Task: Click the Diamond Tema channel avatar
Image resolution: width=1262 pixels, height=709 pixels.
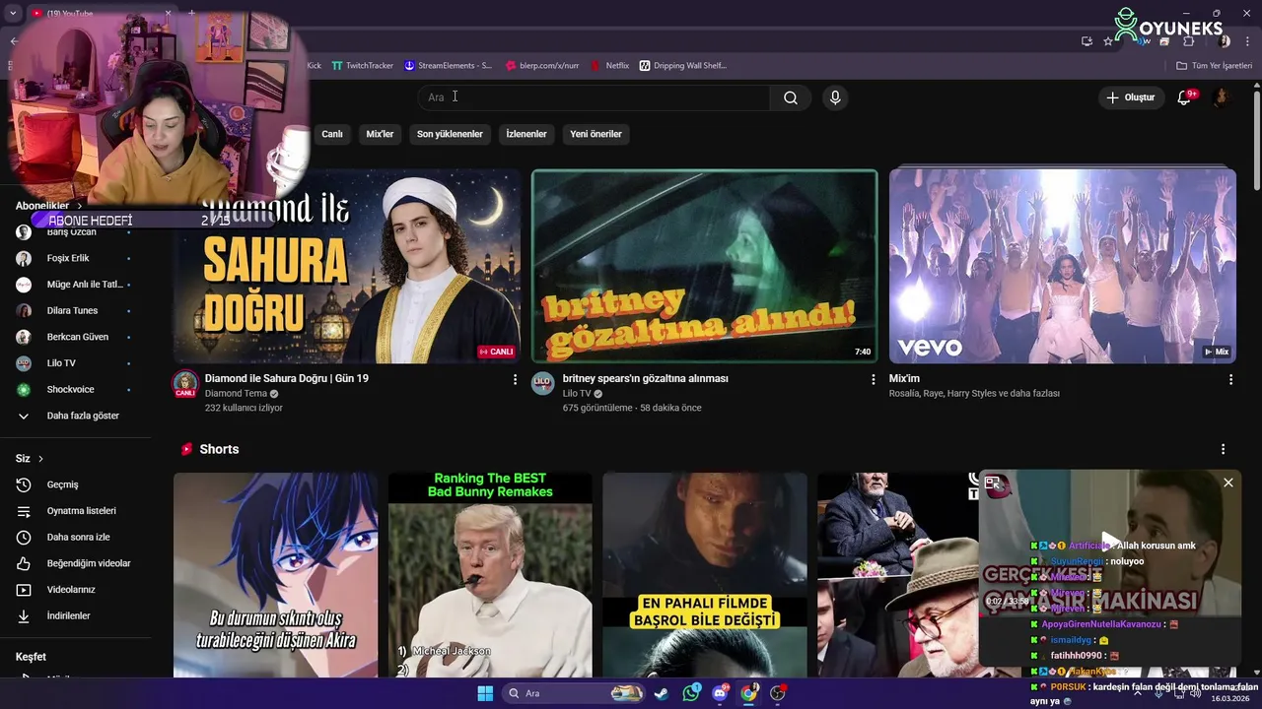Action: coord(185,384)
